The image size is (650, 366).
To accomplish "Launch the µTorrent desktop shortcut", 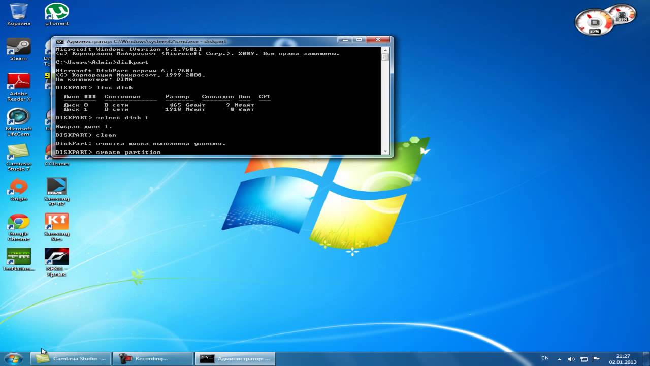I will pyautogui.click(x=57, y=14).
